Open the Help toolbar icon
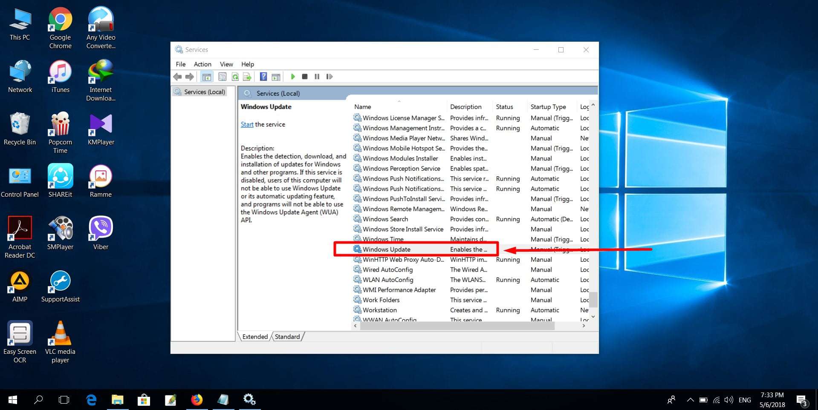818x410 pixels. point(263,77)
